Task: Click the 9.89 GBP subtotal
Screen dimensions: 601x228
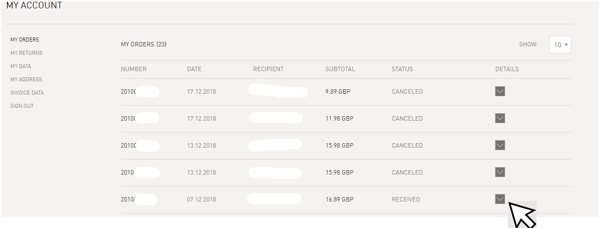Action: click(x=338, y=92)
